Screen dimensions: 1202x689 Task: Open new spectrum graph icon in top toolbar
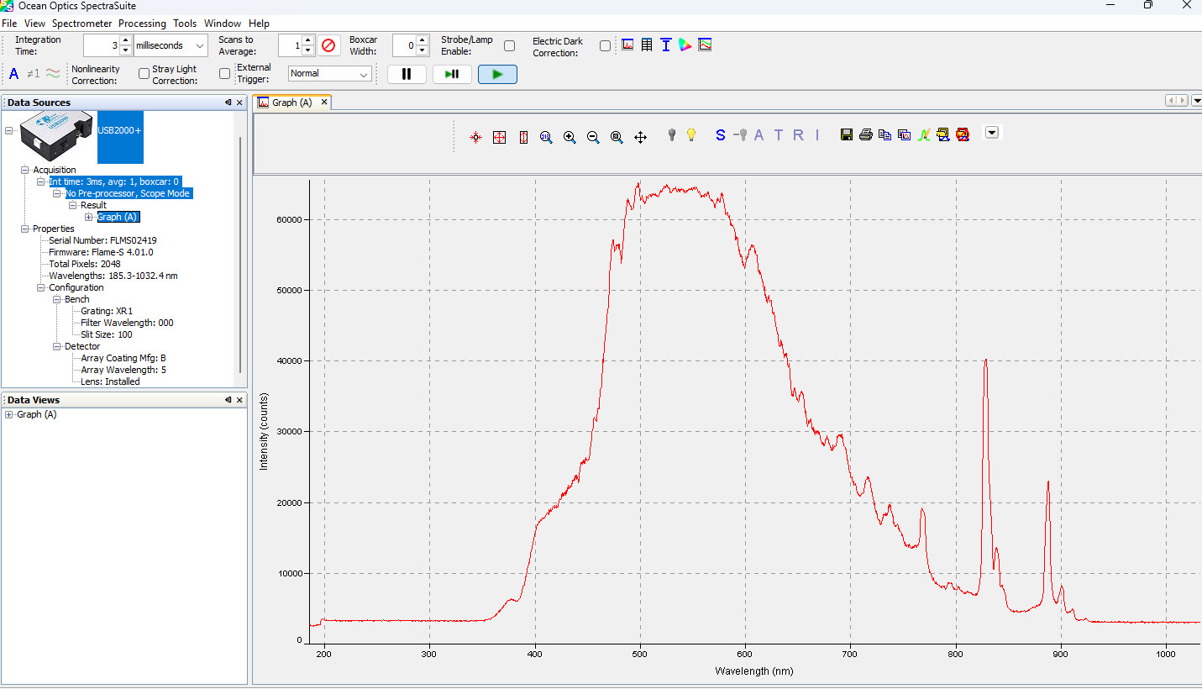point(627,45)
